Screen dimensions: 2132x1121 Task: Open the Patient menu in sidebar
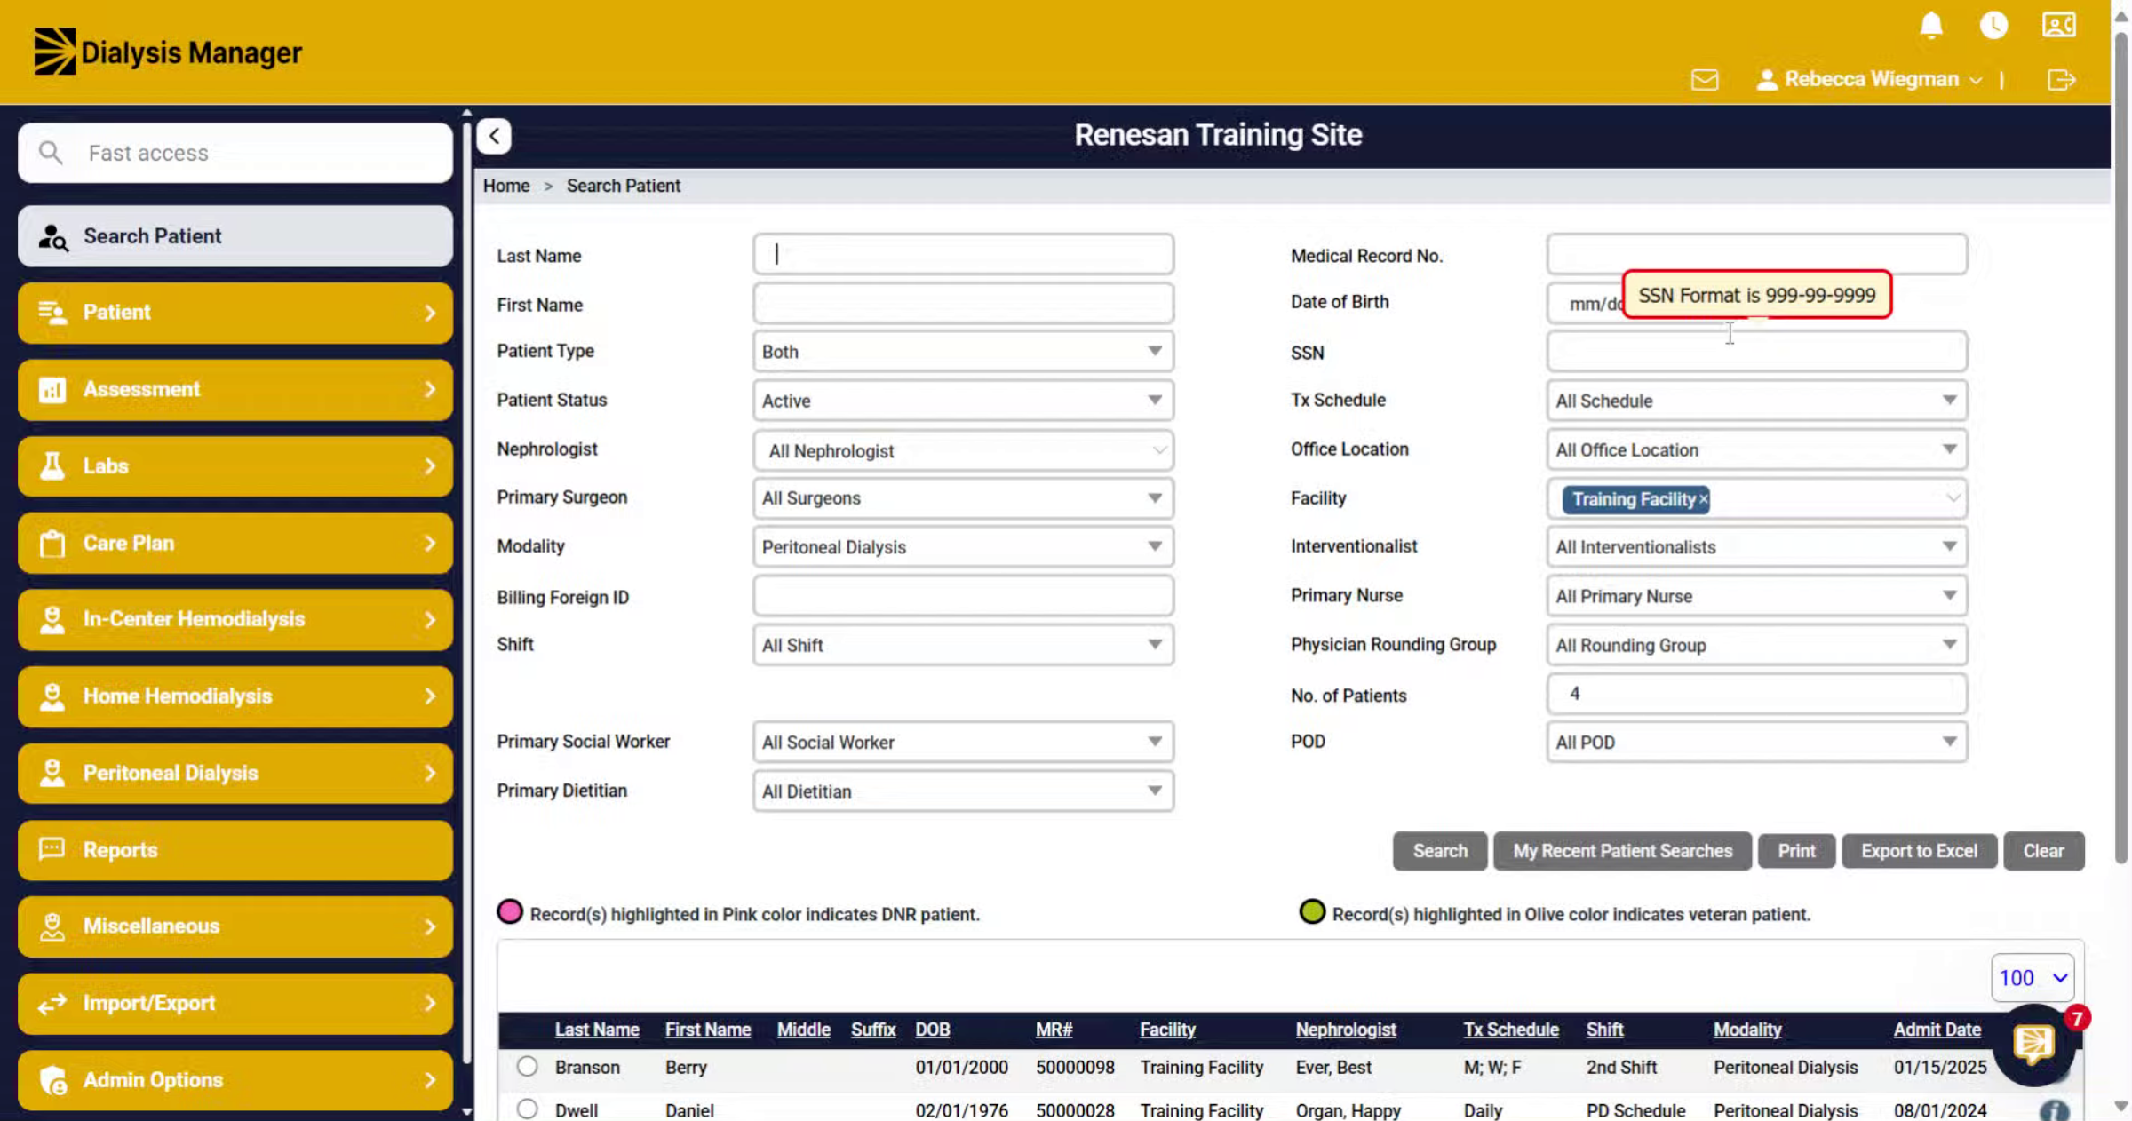pos(235,313)
